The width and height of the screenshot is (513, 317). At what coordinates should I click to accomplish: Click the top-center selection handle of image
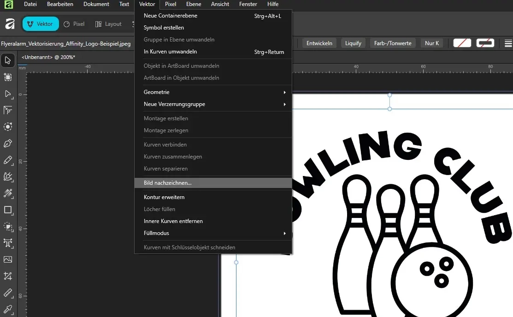pyautogui.click(x=389, y=109)
